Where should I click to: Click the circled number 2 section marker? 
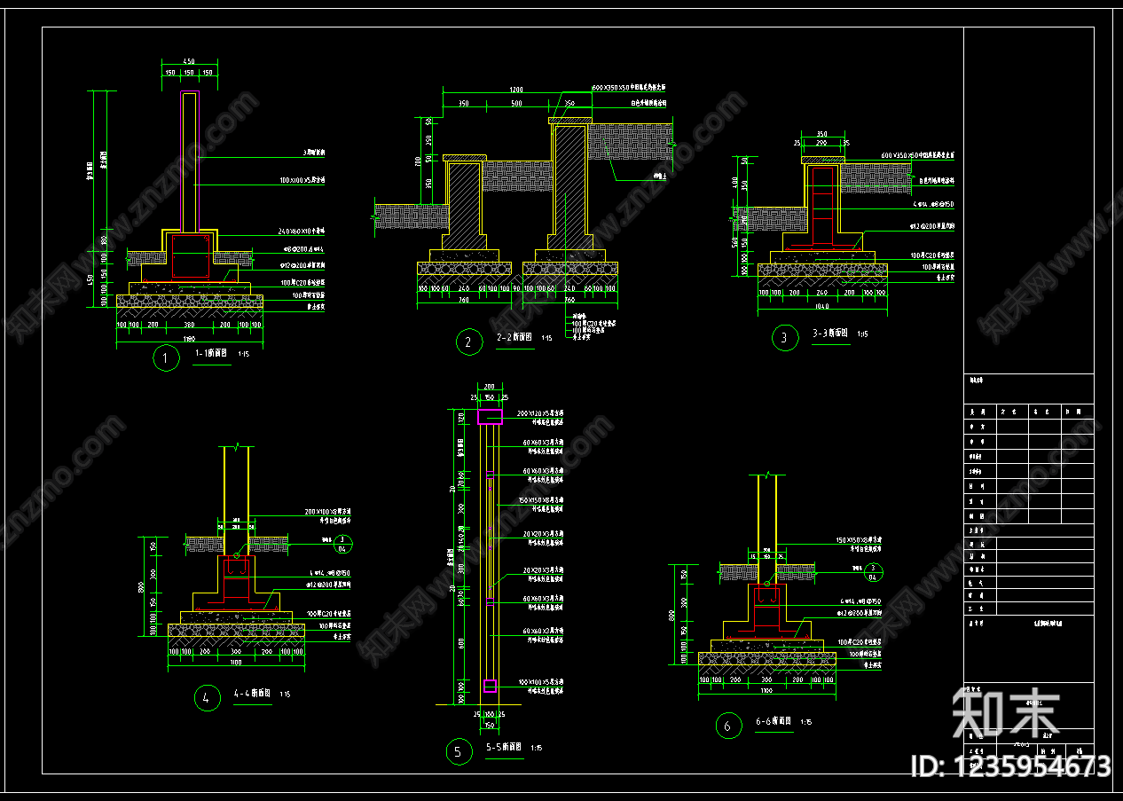[468, 342]
